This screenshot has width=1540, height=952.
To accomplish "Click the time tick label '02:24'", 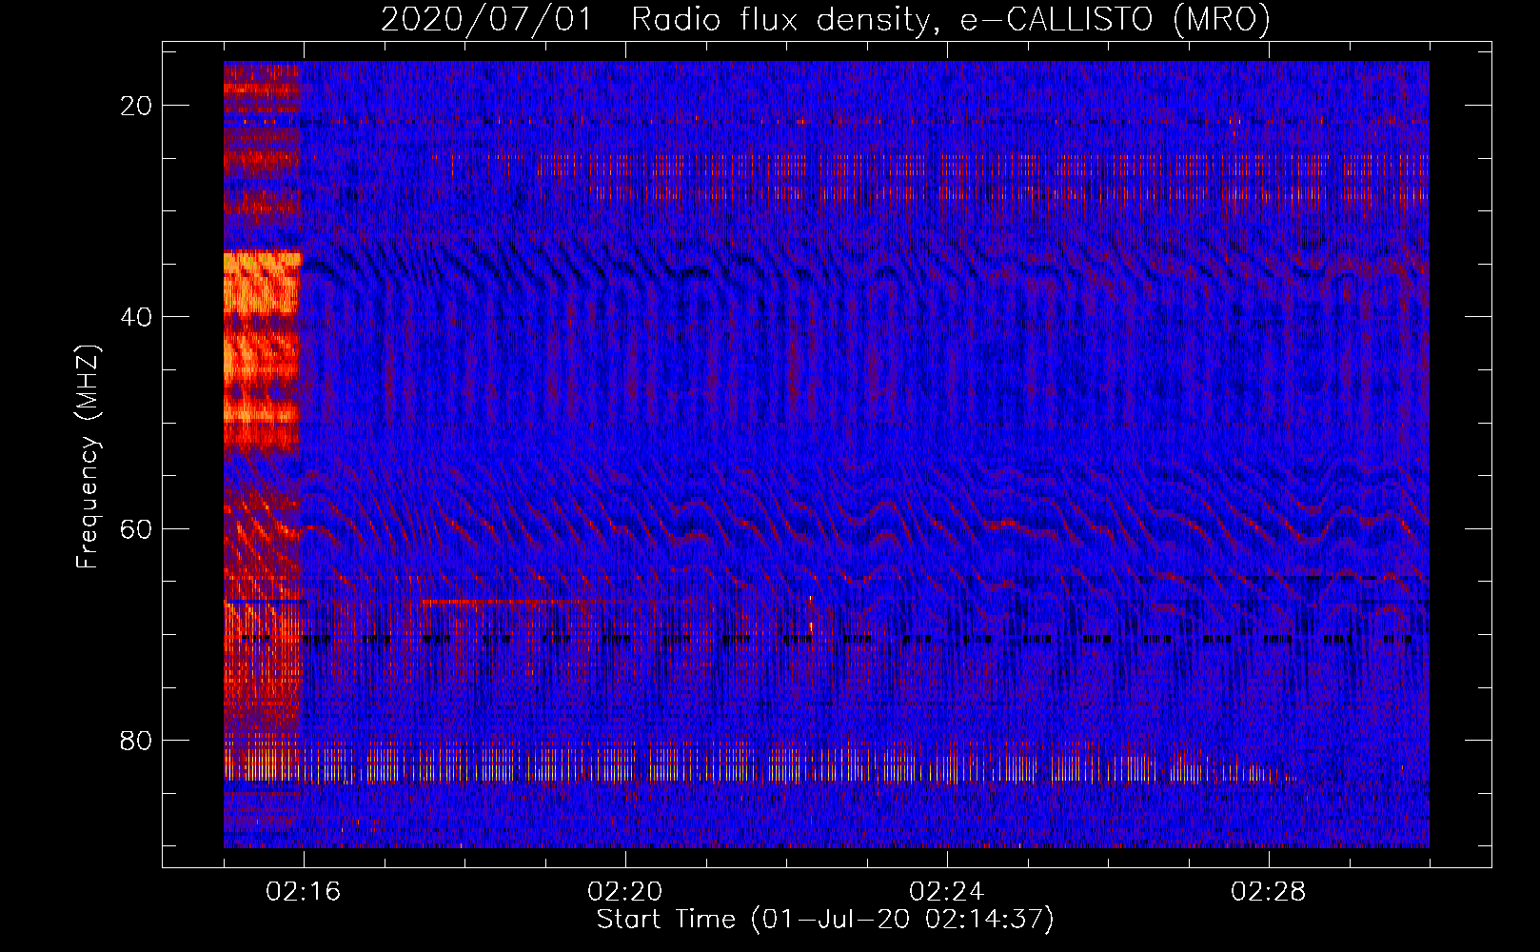I will pos(947,892).
